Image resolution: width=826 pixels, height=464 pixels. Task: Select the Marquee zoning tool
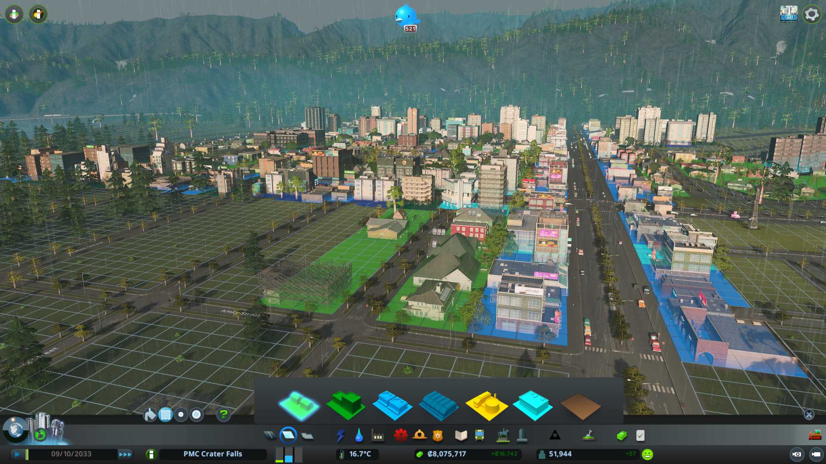[x=165, y=415]
